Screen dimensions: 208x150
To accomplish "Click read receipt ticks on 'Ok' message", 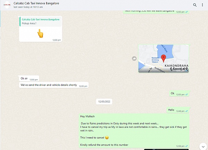I will 187,95.
